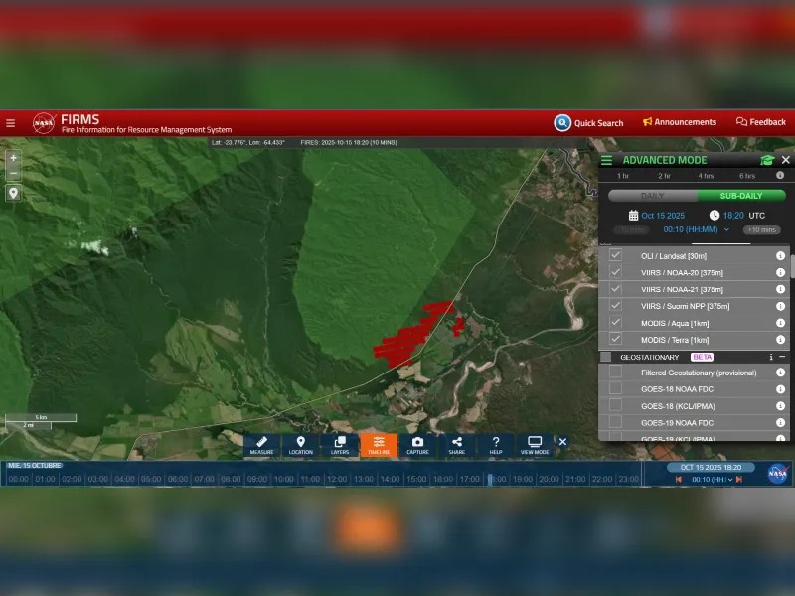
Task: Enable the GOES-18 NOAA FDC layer
Action: [x=615, y=389]
